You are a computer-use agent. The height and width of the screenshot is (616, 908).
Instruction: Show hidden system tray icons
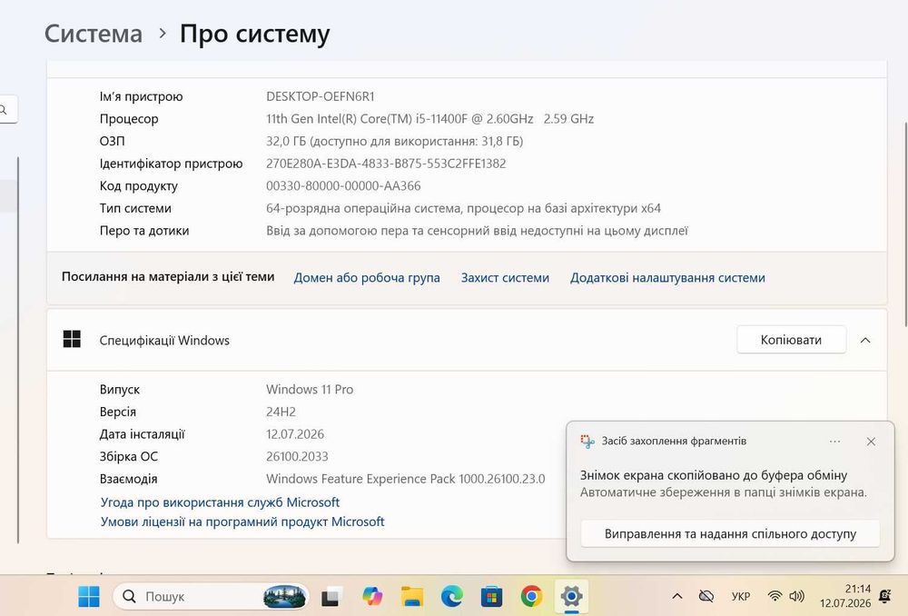[x=677, y=596]
